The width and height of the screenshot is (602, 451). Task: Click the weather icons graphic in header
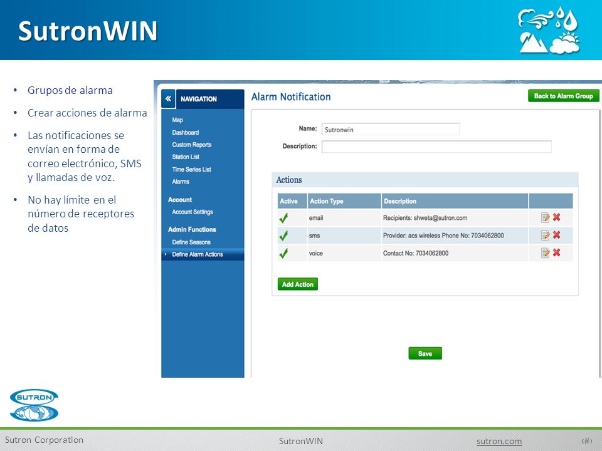coord(549,30)
